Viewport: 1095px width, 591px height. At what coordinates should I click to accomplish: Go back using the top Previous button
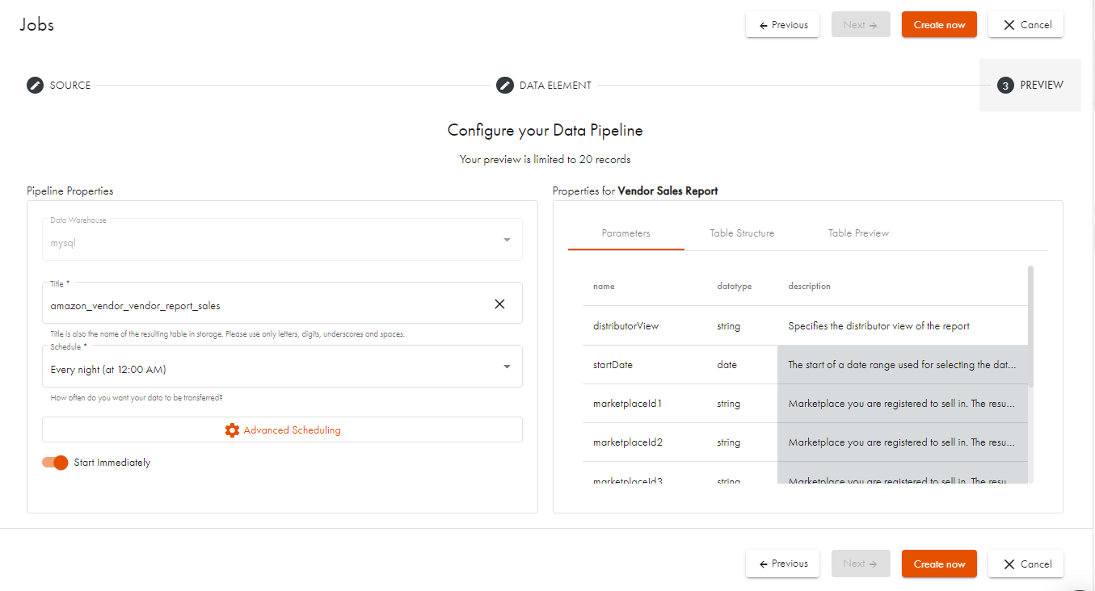pyautogui.click(x=782, y=25)
